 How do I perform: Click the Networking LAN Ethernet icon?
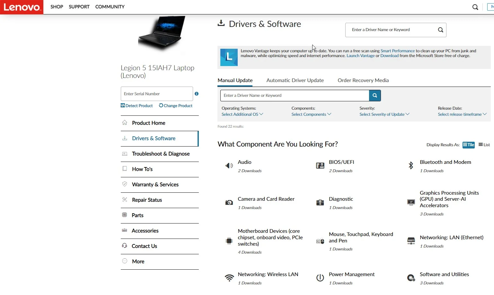411,241
